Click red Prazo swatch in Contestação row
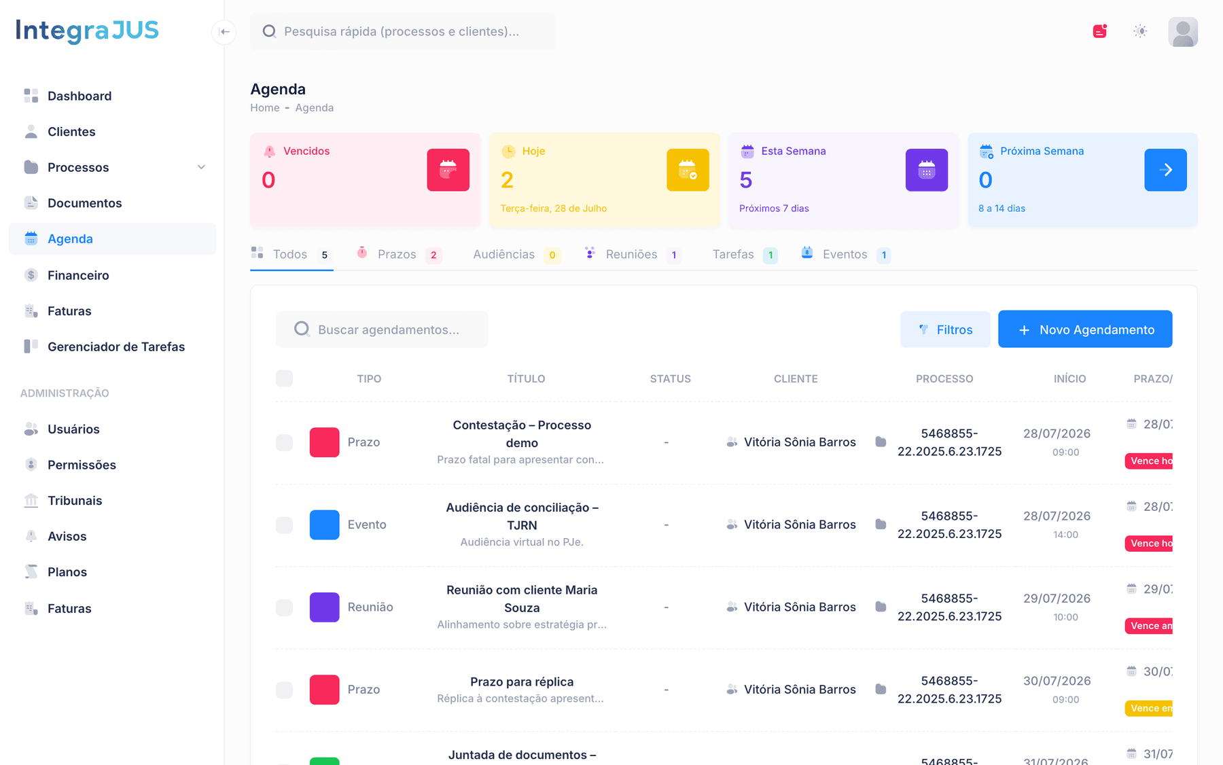1223x765 pixels. pos(325,442)
